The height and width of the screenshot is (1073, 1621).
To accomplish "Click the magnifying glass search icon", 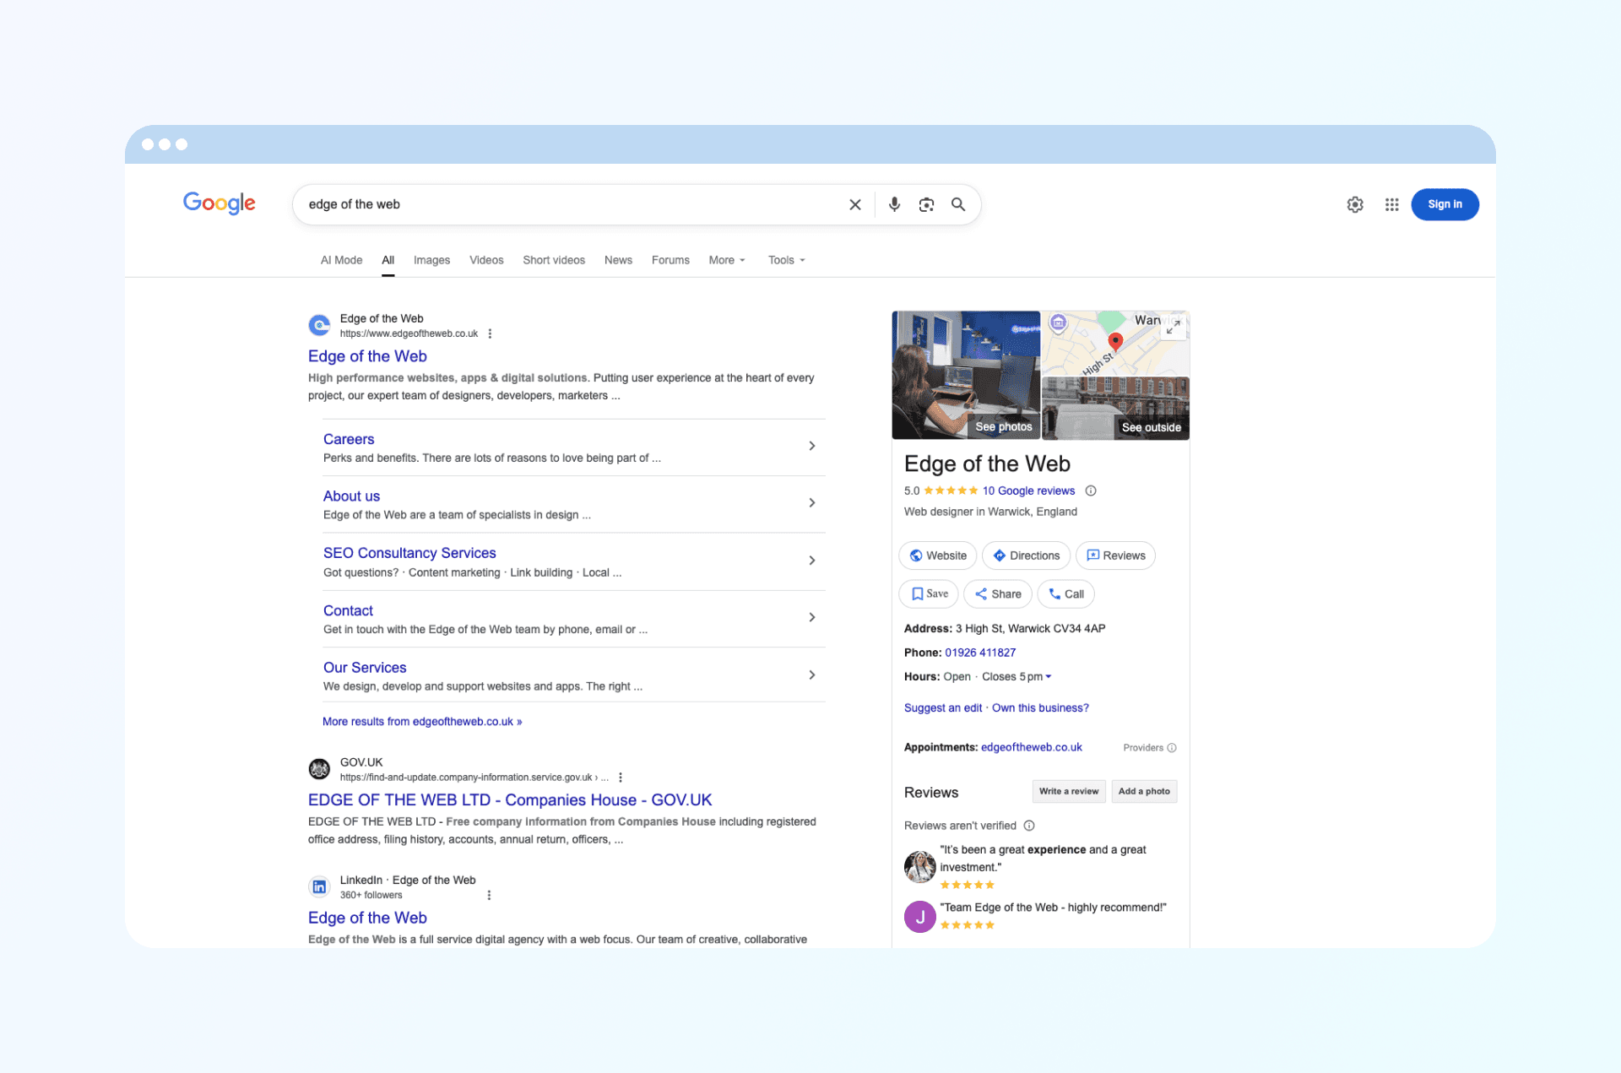I will click(958, 204).
